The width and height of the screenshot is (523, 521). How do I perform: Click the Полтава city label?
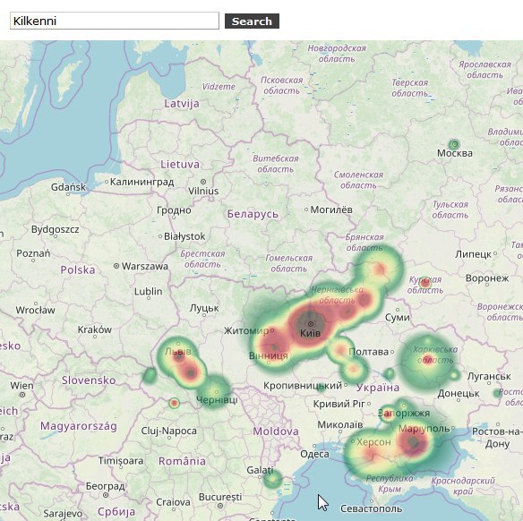[369, 352]
